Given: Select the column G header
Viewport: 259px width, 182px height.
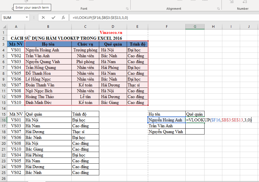Looking at the screenshot, I should (195, 27).
